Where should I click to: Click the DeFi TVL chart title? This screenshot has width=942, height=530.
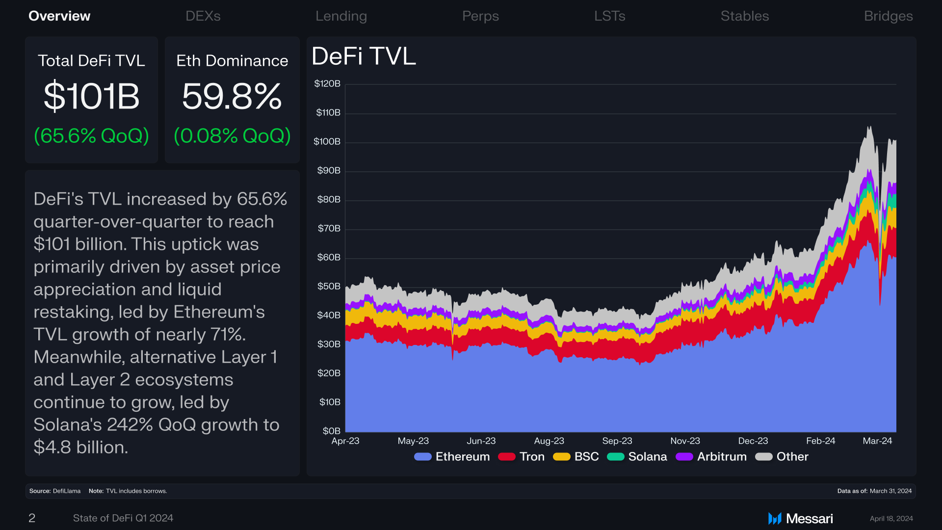click(x=364, y=56)
